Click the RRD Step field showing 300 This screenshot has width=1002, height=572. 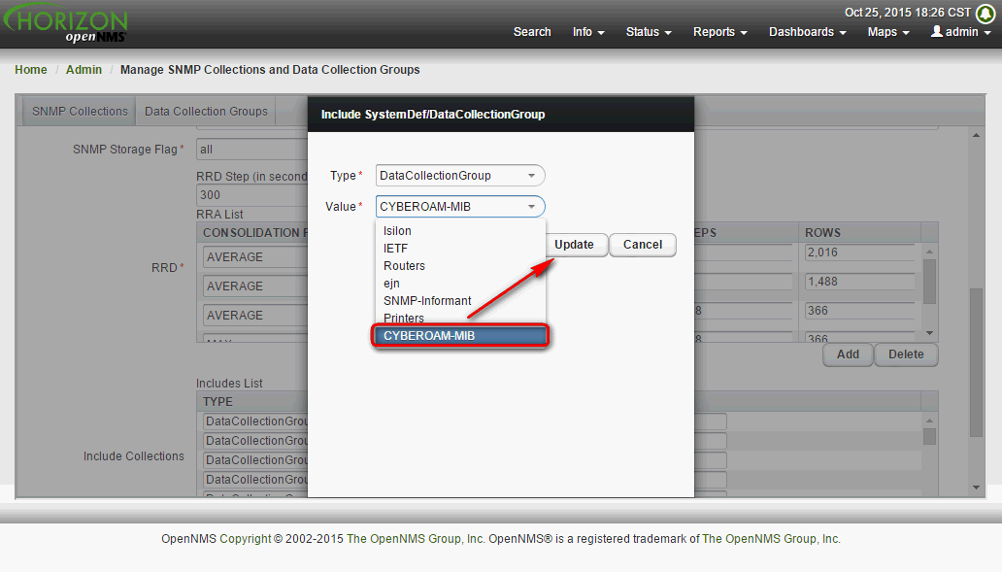click(251, 195)
